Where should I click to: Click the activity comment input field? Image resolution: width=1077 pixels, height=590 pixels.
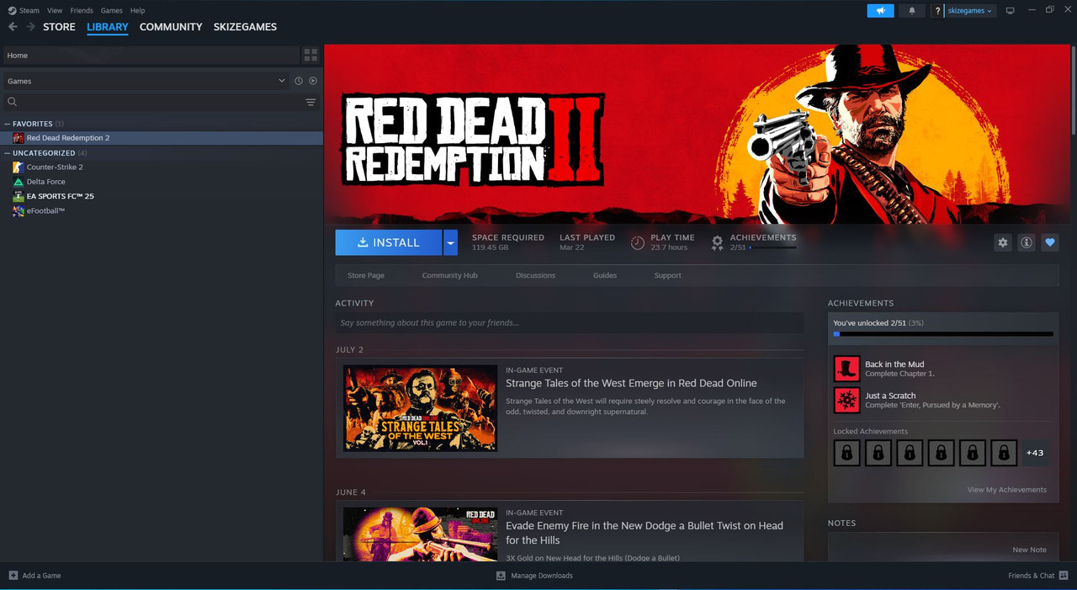(569, 322)
